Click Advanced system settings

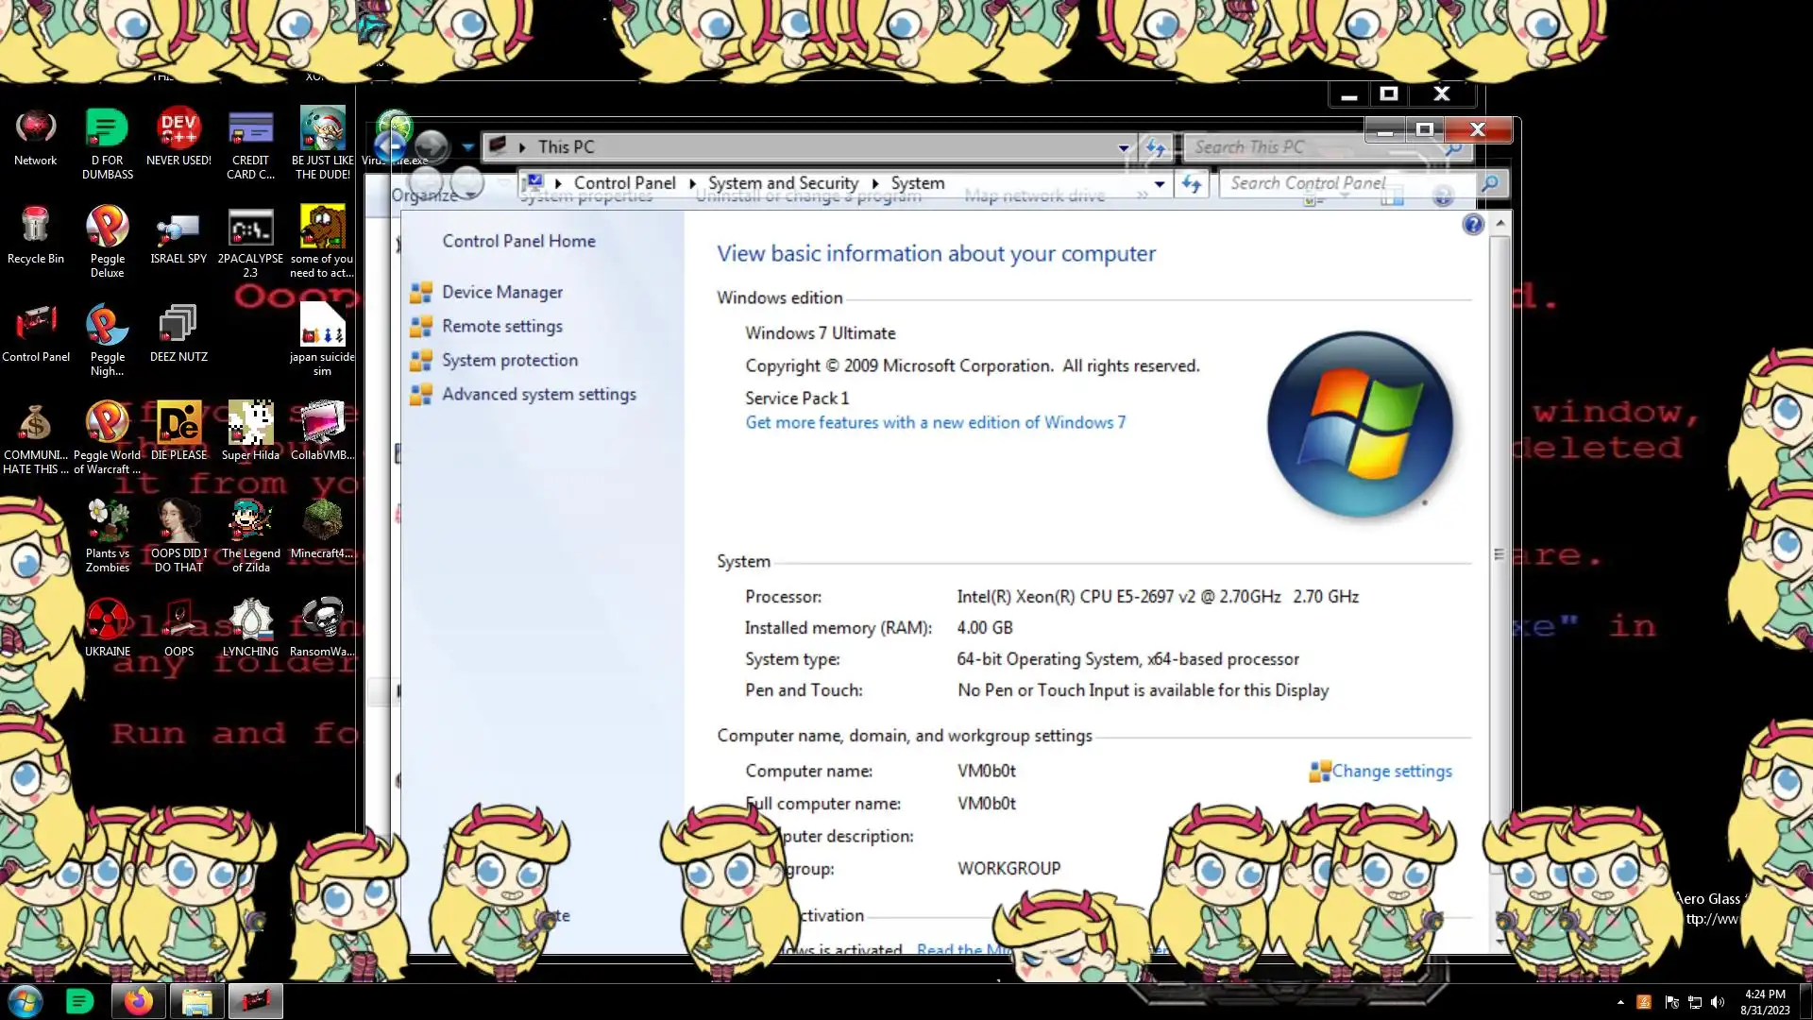click(538, 395)
